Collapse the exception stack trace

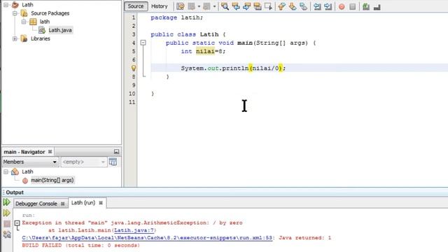point(17,223)
